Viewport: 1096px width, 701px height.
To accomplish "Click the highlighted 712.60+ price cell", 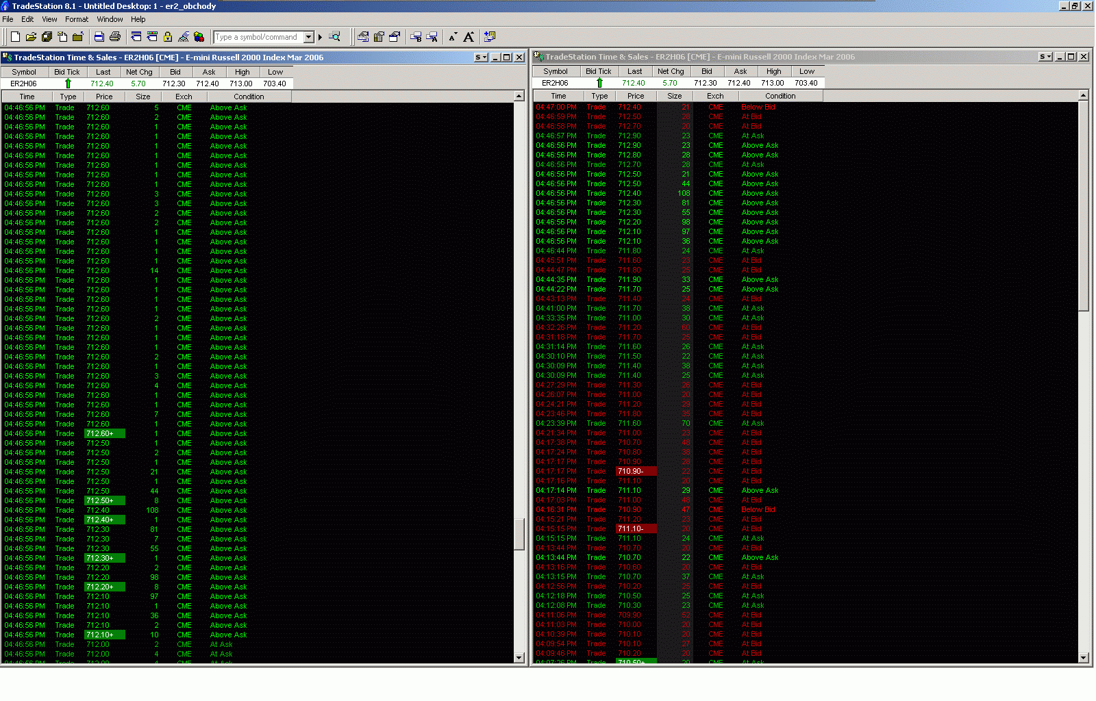I will pyautogui.click(x=105, y=433).
